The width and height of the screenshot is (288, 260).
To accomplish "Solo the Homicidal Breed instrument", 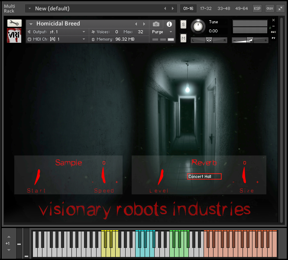I will 183,24.
